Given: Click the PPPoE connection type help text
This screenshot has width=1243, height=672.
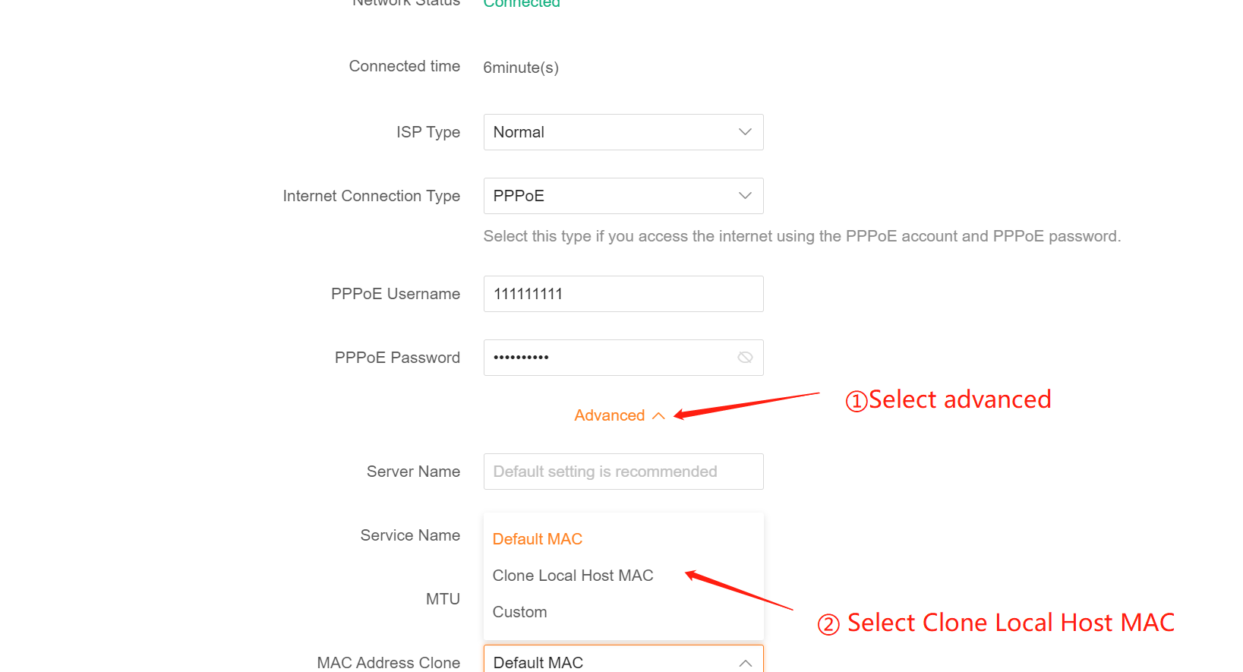Looking at the screenshot, I should [802, 236].
